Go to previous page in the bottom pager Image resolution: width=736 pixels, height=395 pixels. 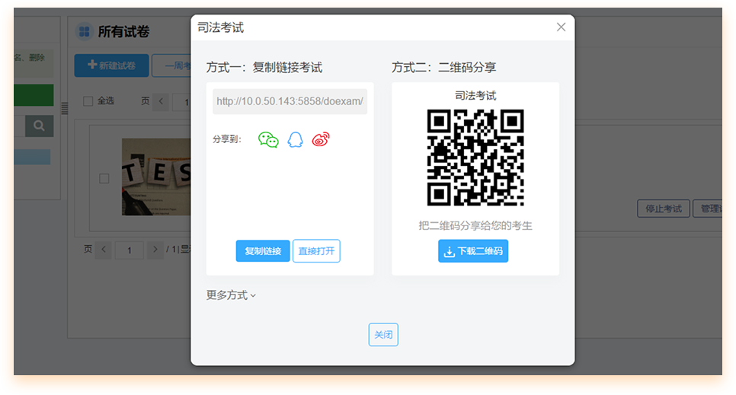click(x=104, y=250)
